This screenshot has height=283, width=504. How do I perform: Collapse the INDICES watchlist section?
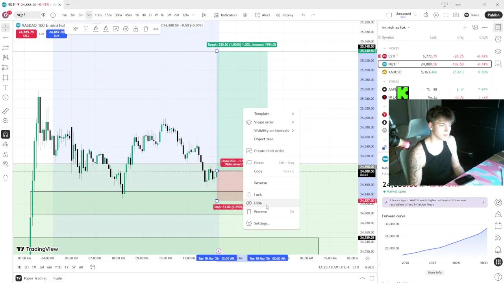pos(385,48)
